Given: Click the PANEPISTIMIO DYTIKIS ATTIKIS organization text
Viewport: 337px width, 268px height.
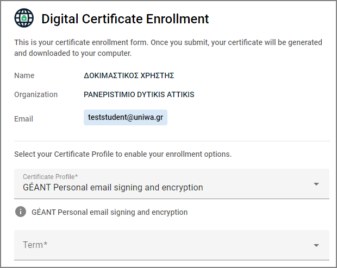Looking at the screenshot, I should click(x=139, y=94).
